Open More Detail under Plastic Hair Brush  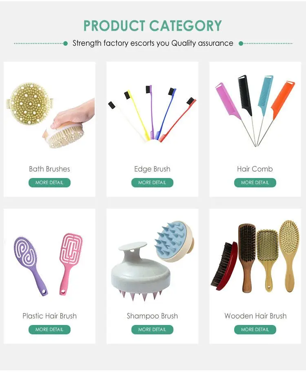[49, 329]
